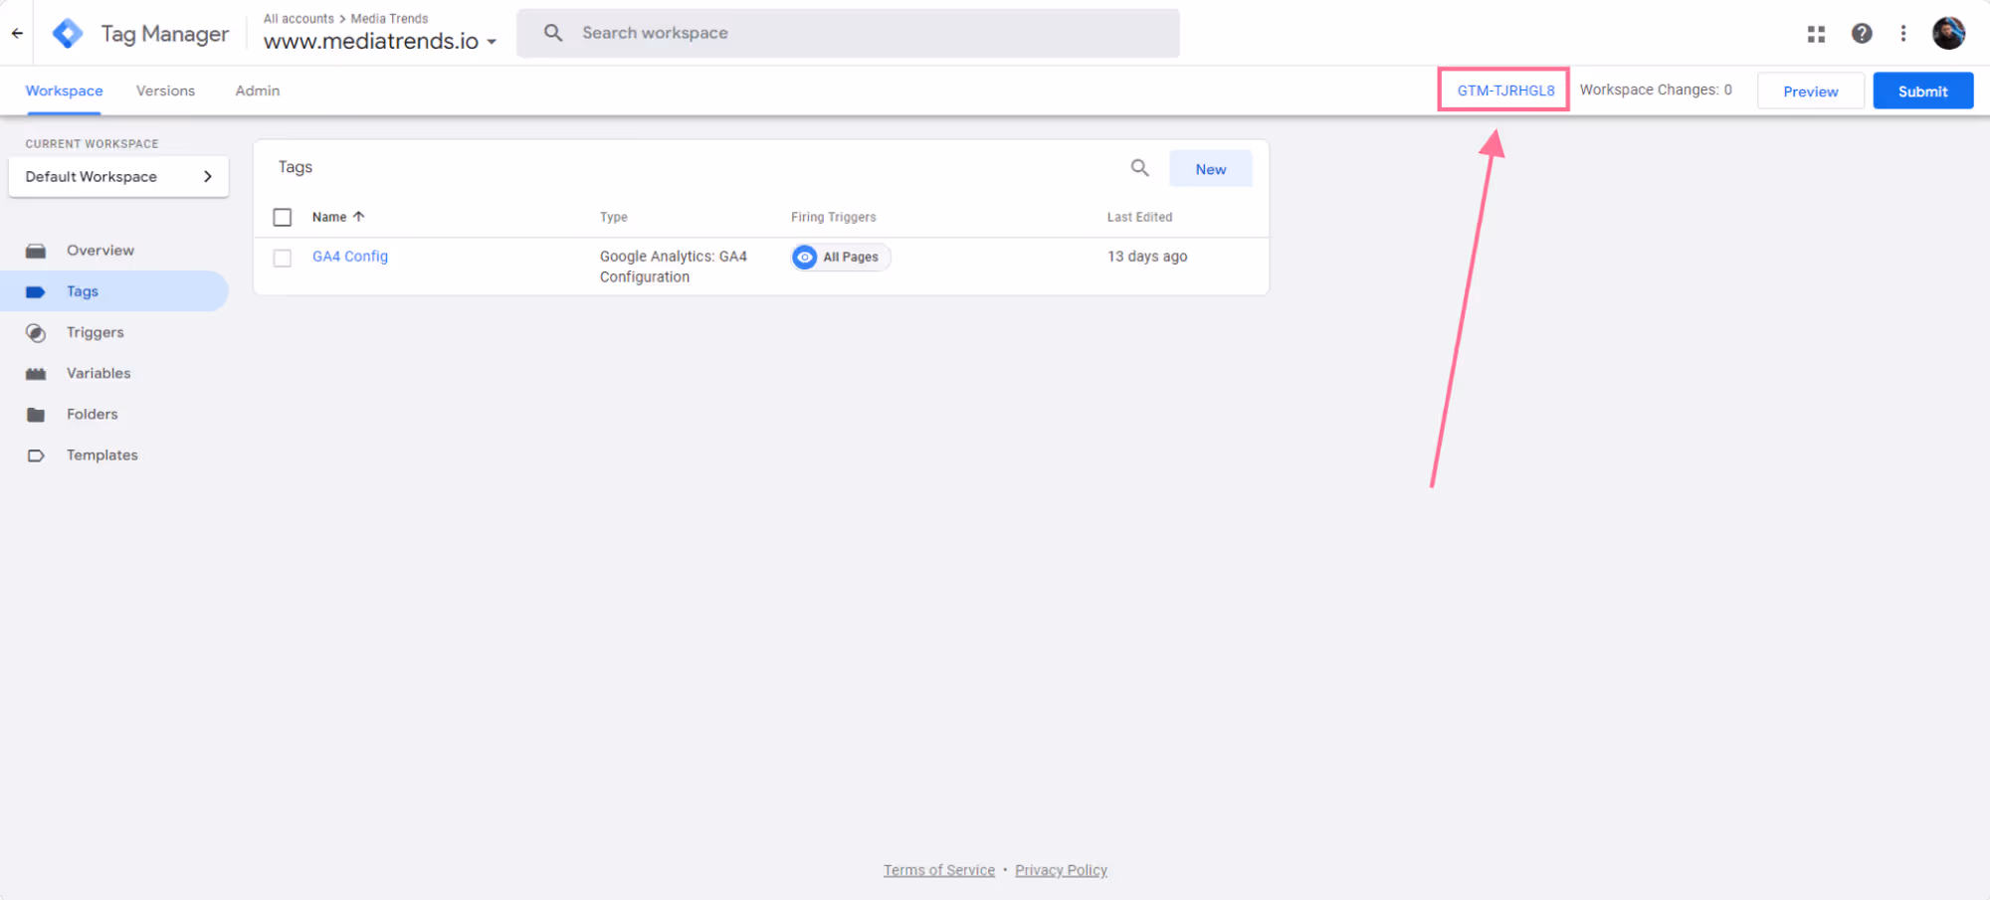Check the GA4 Config row checkbox

(283, 258)
